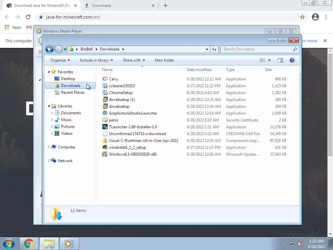Open the Gmail bookmark icon
This screenshot has height=250, width=333.
29,27
